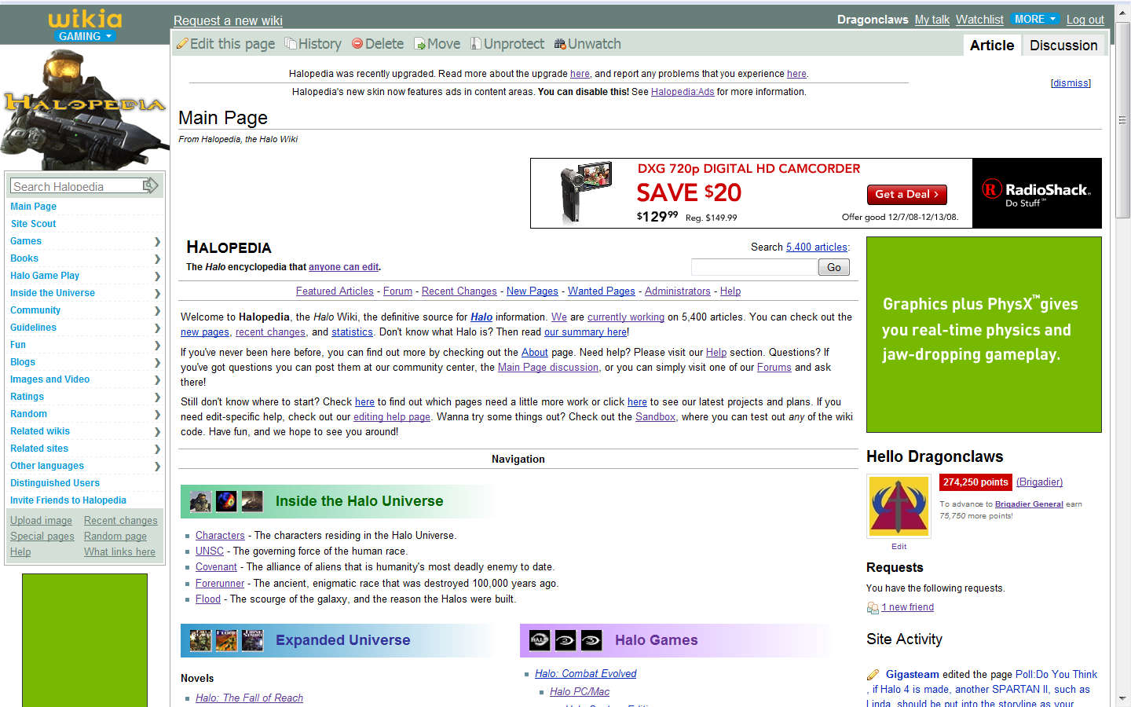Click the Unprotect page icon
Image resolution: width=1131 pixels, height=707 pixels.
pyautogui.click(x=476, y=44)
